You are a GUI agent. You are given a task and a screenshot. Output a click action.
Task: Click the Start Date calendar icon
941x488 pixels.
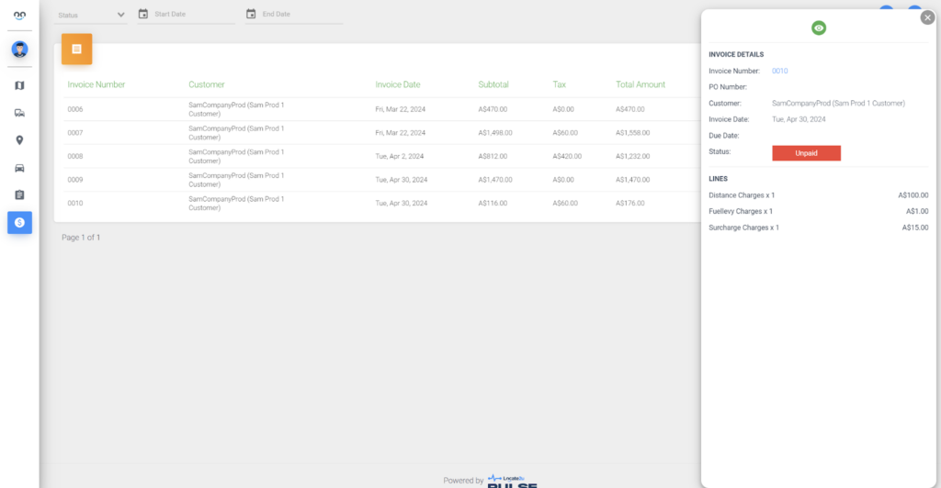(142, 14)
